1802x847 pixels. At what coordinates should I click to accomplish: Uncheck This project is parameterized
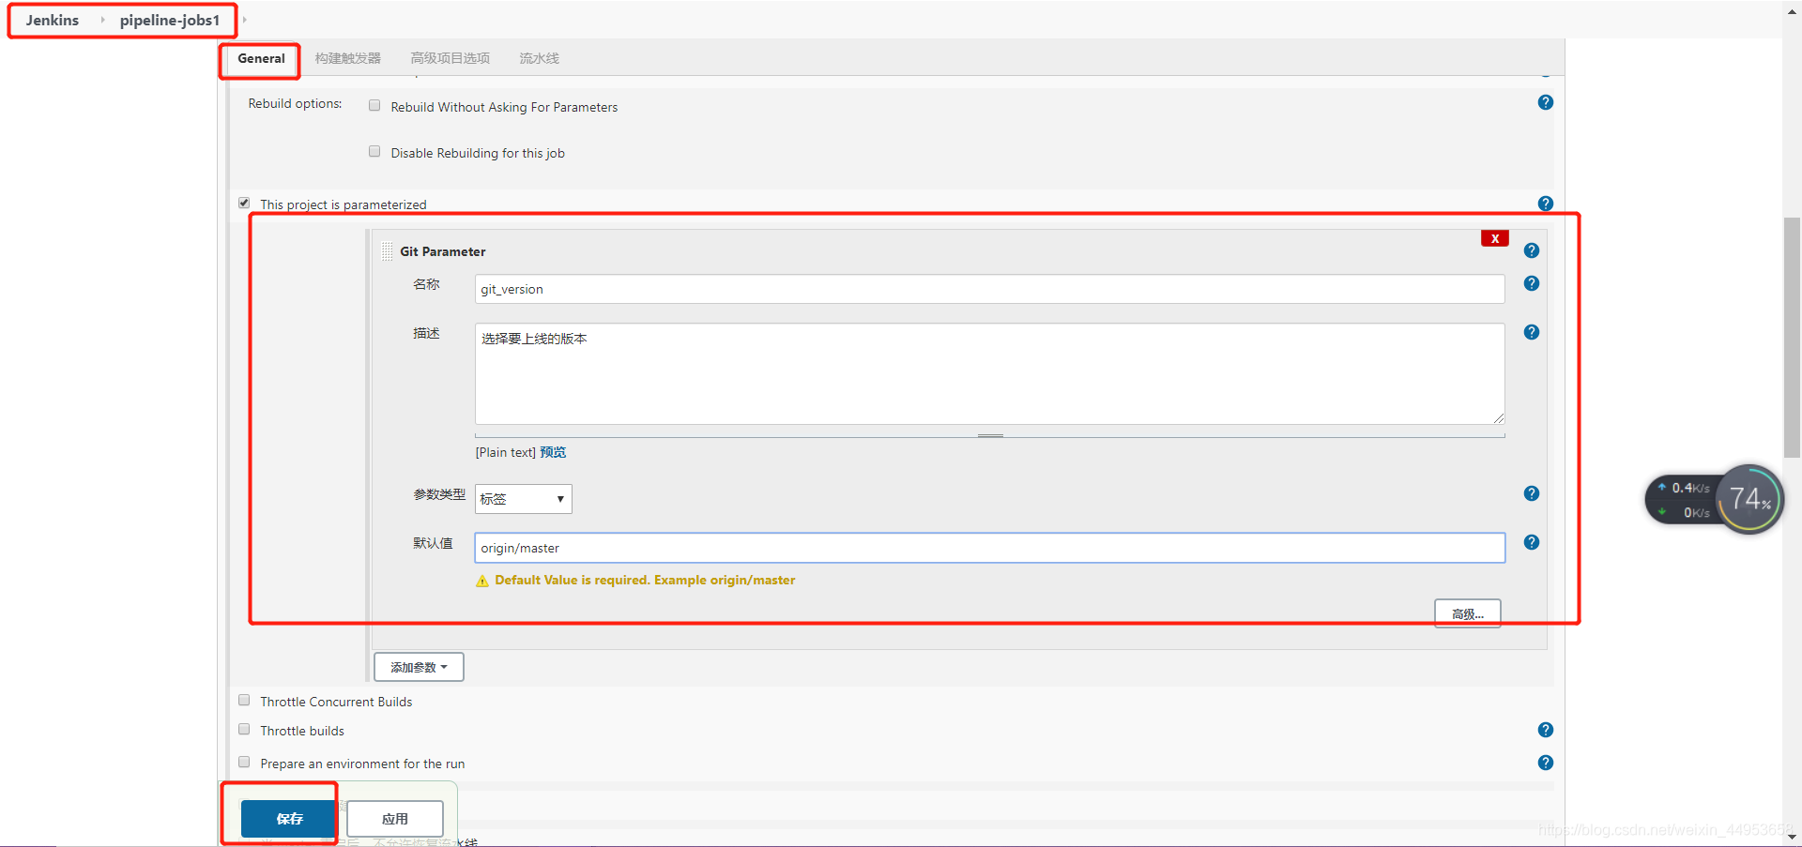point(244,203)
